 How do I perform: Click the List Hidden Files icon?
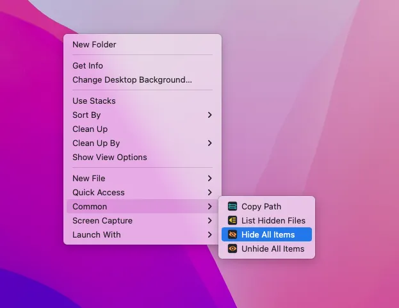pyautogui.click(x=232, y=221)
